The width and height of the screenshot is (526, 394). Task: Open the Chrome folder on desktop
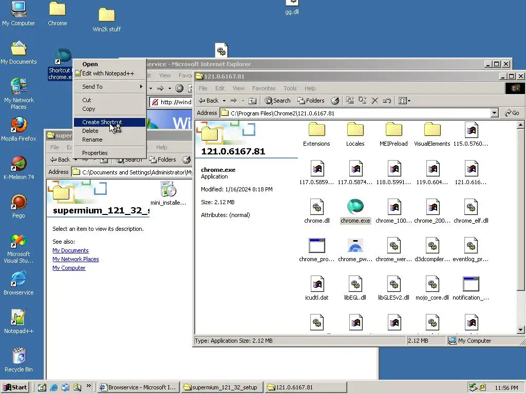pos(58,13)
